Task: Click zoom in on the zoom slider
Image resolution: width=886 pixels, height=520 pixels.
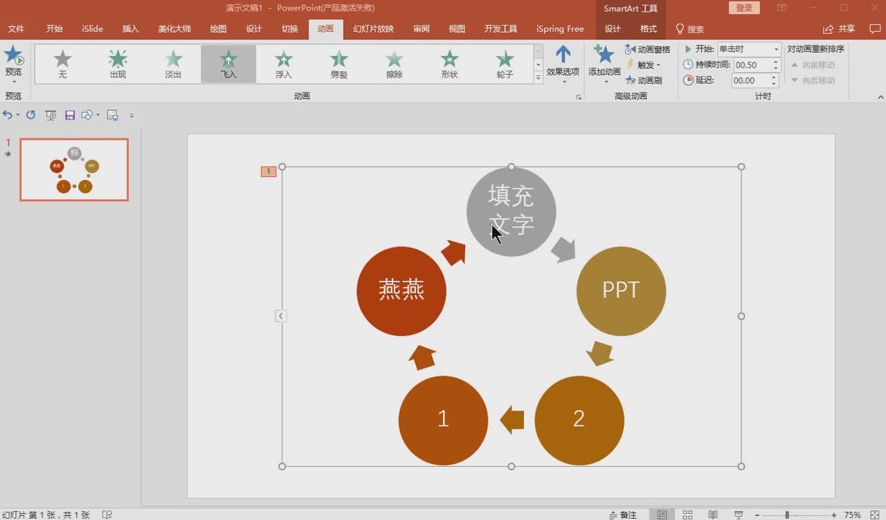Action: coord(835,514)
